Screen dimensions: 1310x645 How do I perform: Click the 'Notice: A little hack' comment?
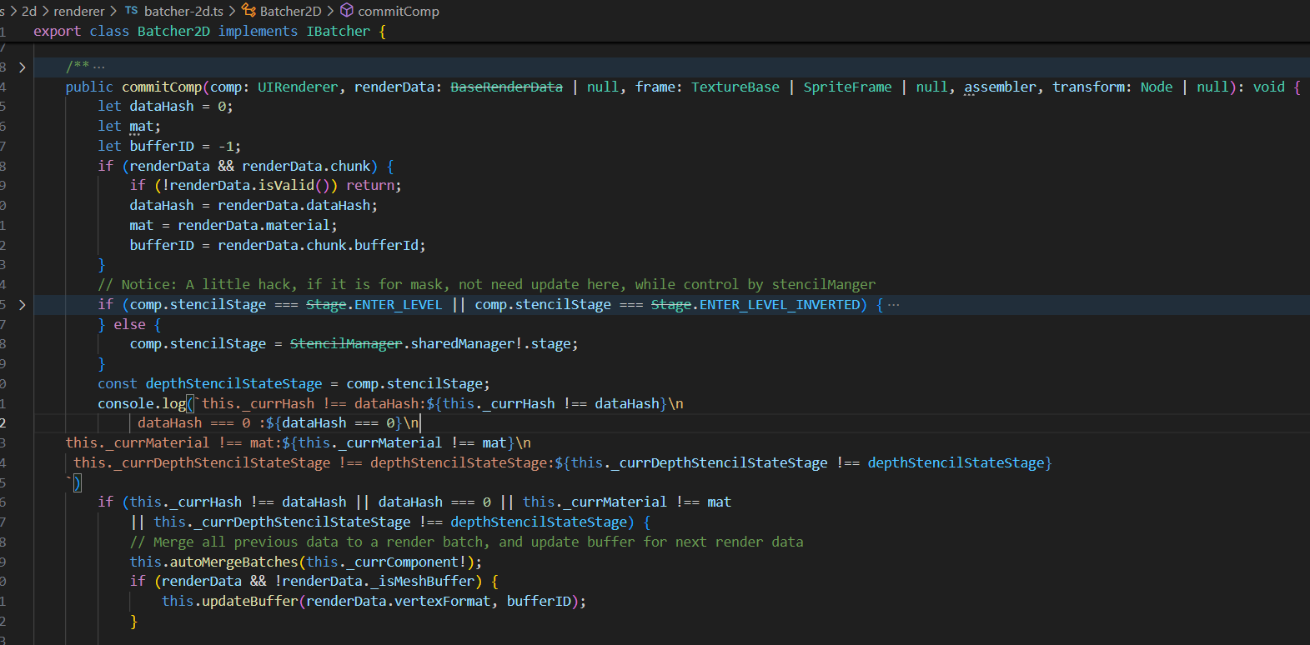coord(486,285)
